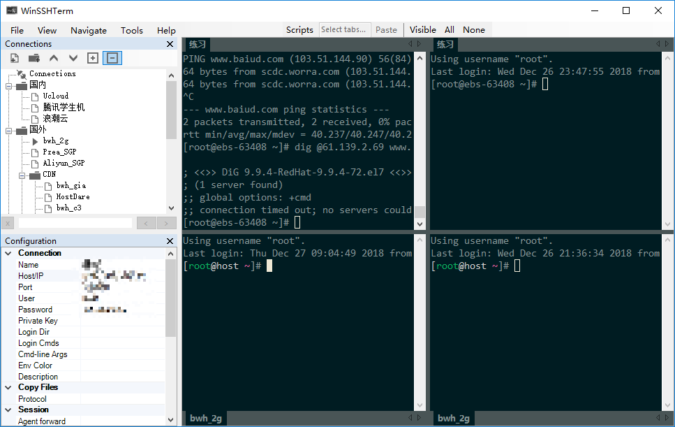Select the top-right 练习 terminal tab
This screenshot has width=675, height=427.
[x=445, y=45]
